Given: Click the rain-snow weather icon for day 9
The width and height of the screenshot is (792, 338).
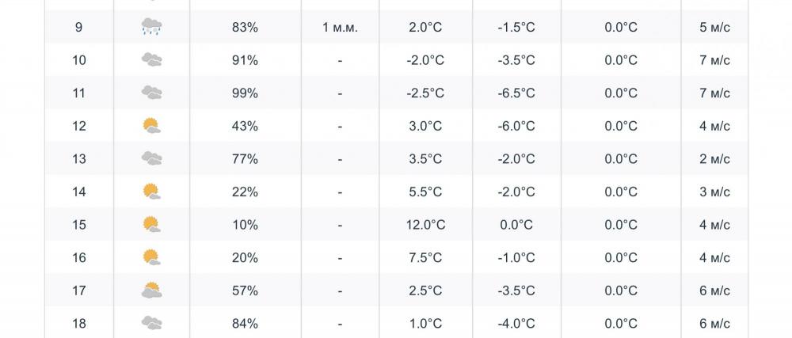Looking at the screenshot, I should pos(151,27).
